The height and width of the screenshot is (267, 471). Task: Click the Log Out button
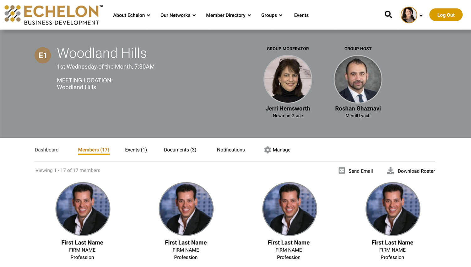click(x=446, y=15)
